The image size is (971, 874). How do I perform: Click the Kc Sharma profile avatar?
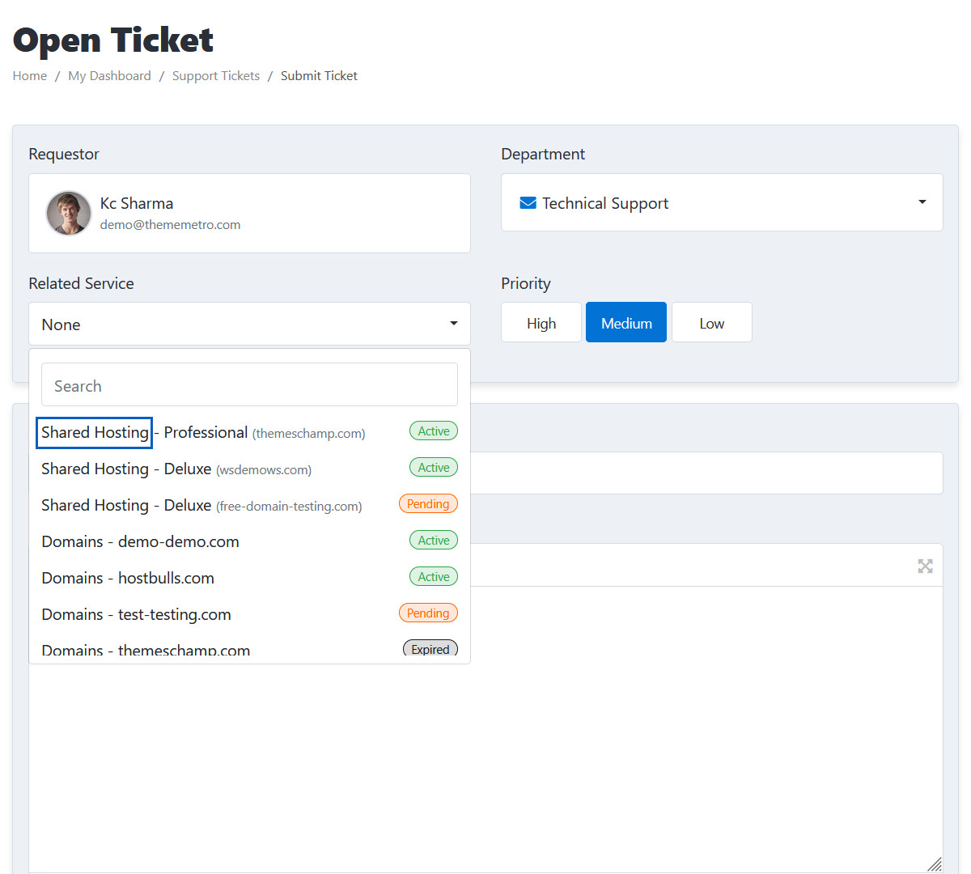click(x=69, y=214)
